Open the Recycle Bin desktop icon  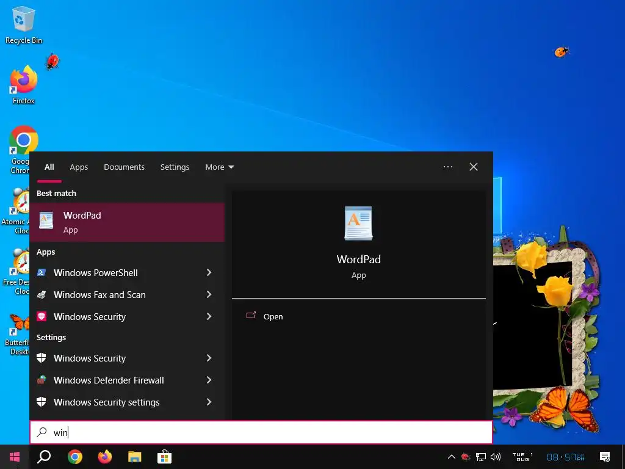24,25
